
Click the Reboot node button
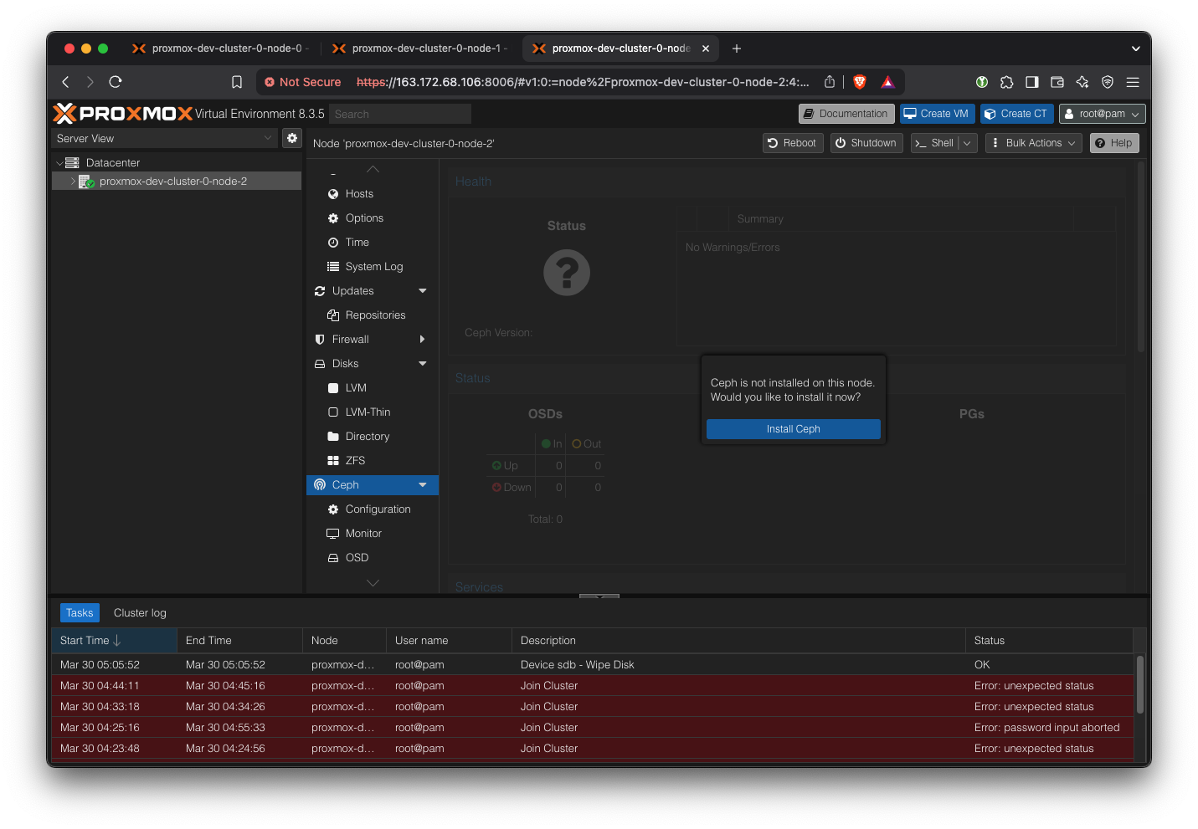tap(792, 143)
